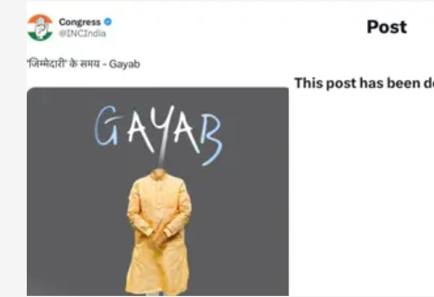Image resolution: width=434 pixels, height=297 pixels.
Task: Click the blue letter G in the poster
Action: pyautogui.click(x=107, y=126)
